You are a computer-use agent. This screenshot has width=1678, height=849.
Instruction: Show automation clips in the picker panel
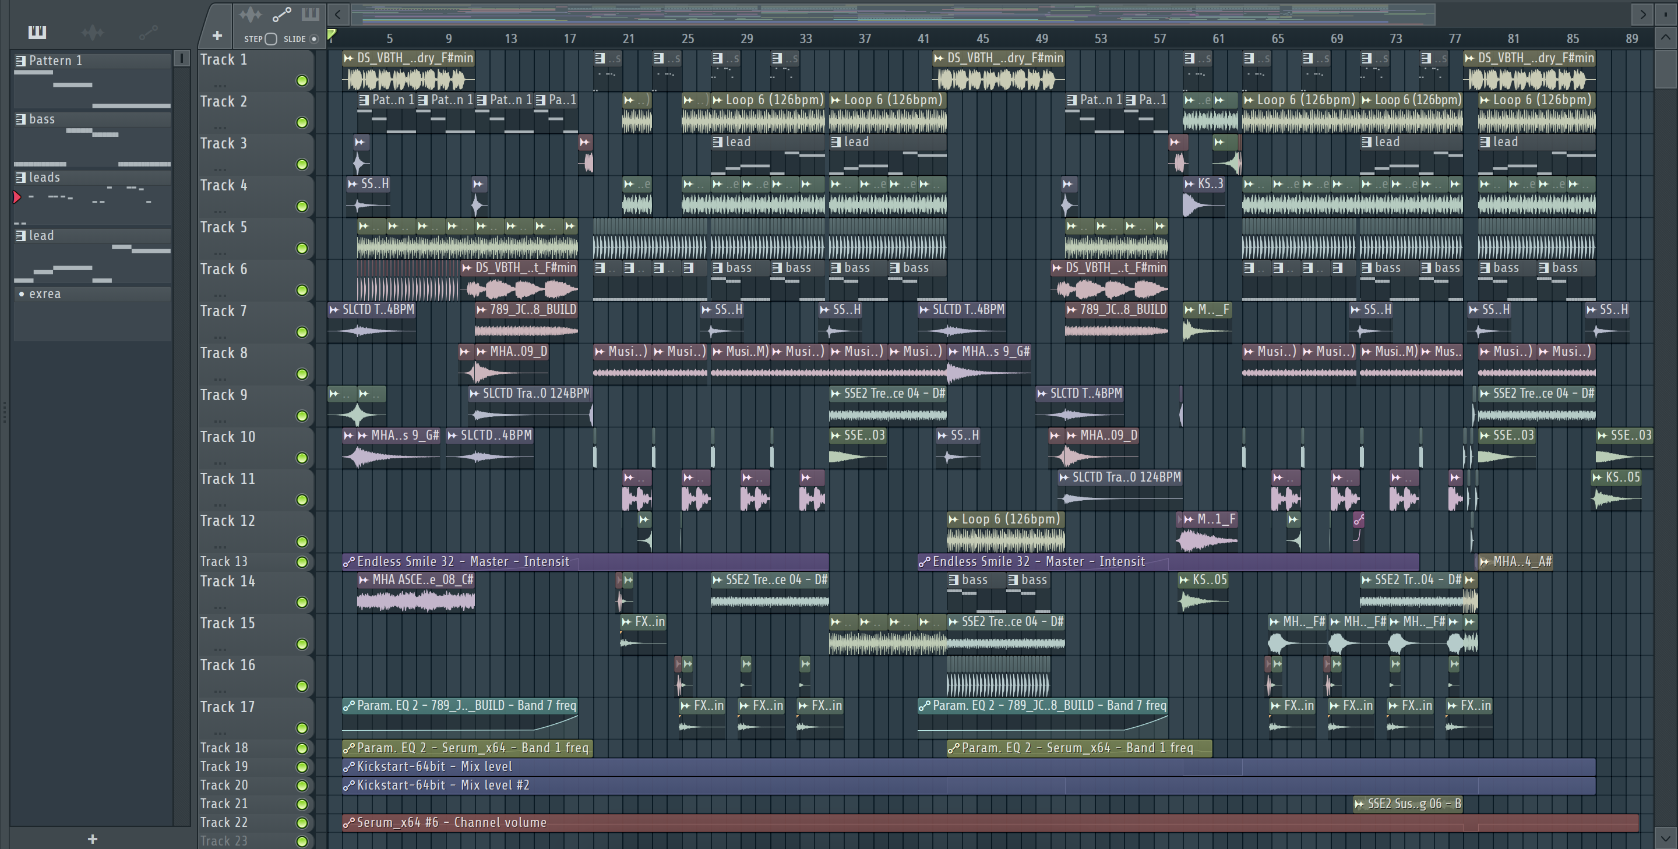[x=149, y=32]
